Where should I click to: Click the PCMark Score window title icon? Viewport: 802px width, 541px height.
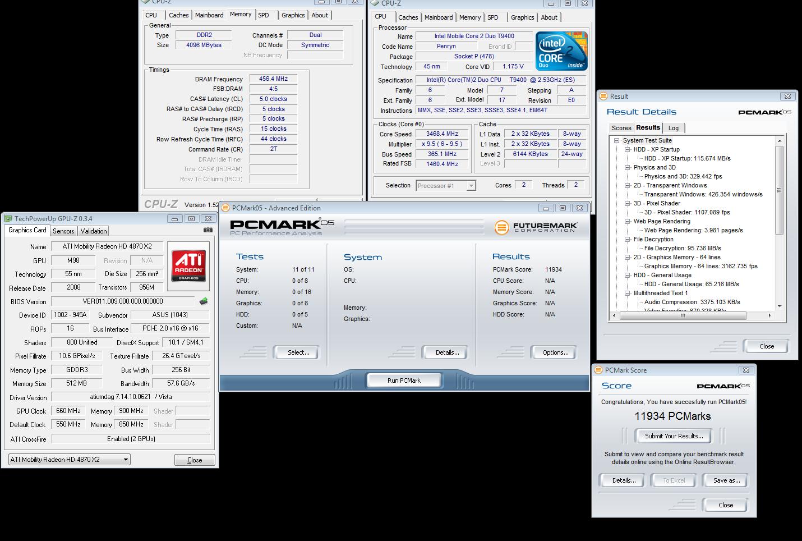(599, 370)
